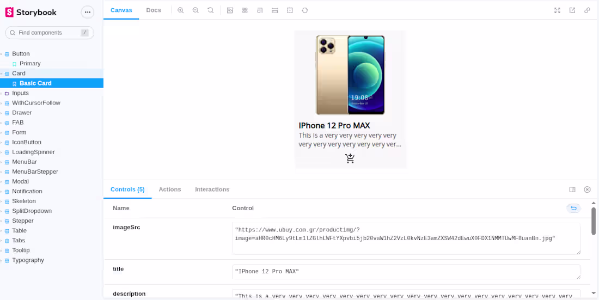Click the add-to-cart icon on card
Image resolution: width=599 pixels, height=300 pixels.
point(350,158)
